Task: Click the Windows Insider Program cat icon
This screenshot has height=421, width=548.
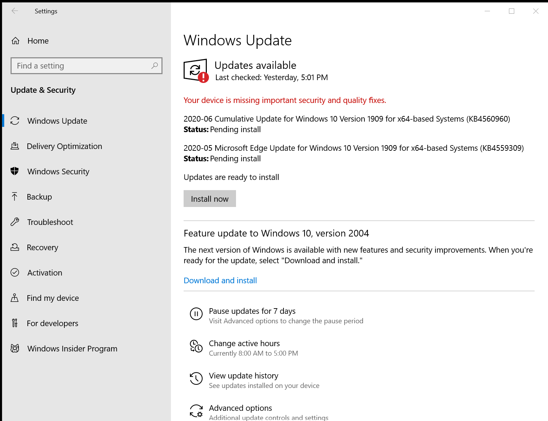Action: coord(15,348)
